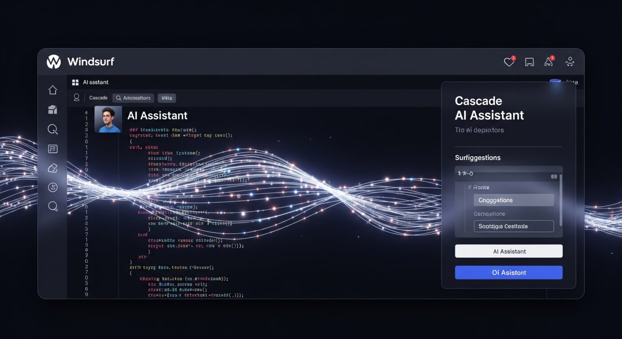The width and height of the screenshot is (622, 339).
Task: Click the suggestions list scrollbar
Action: pos(561,200)
